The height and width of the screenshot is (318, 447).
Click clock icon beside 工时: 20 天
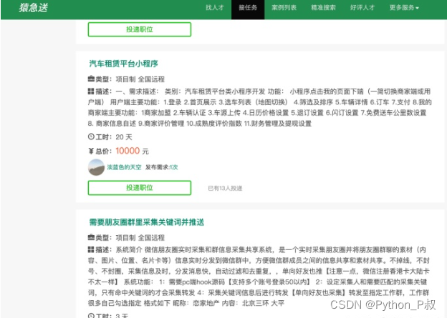click(x=91, y=136)
